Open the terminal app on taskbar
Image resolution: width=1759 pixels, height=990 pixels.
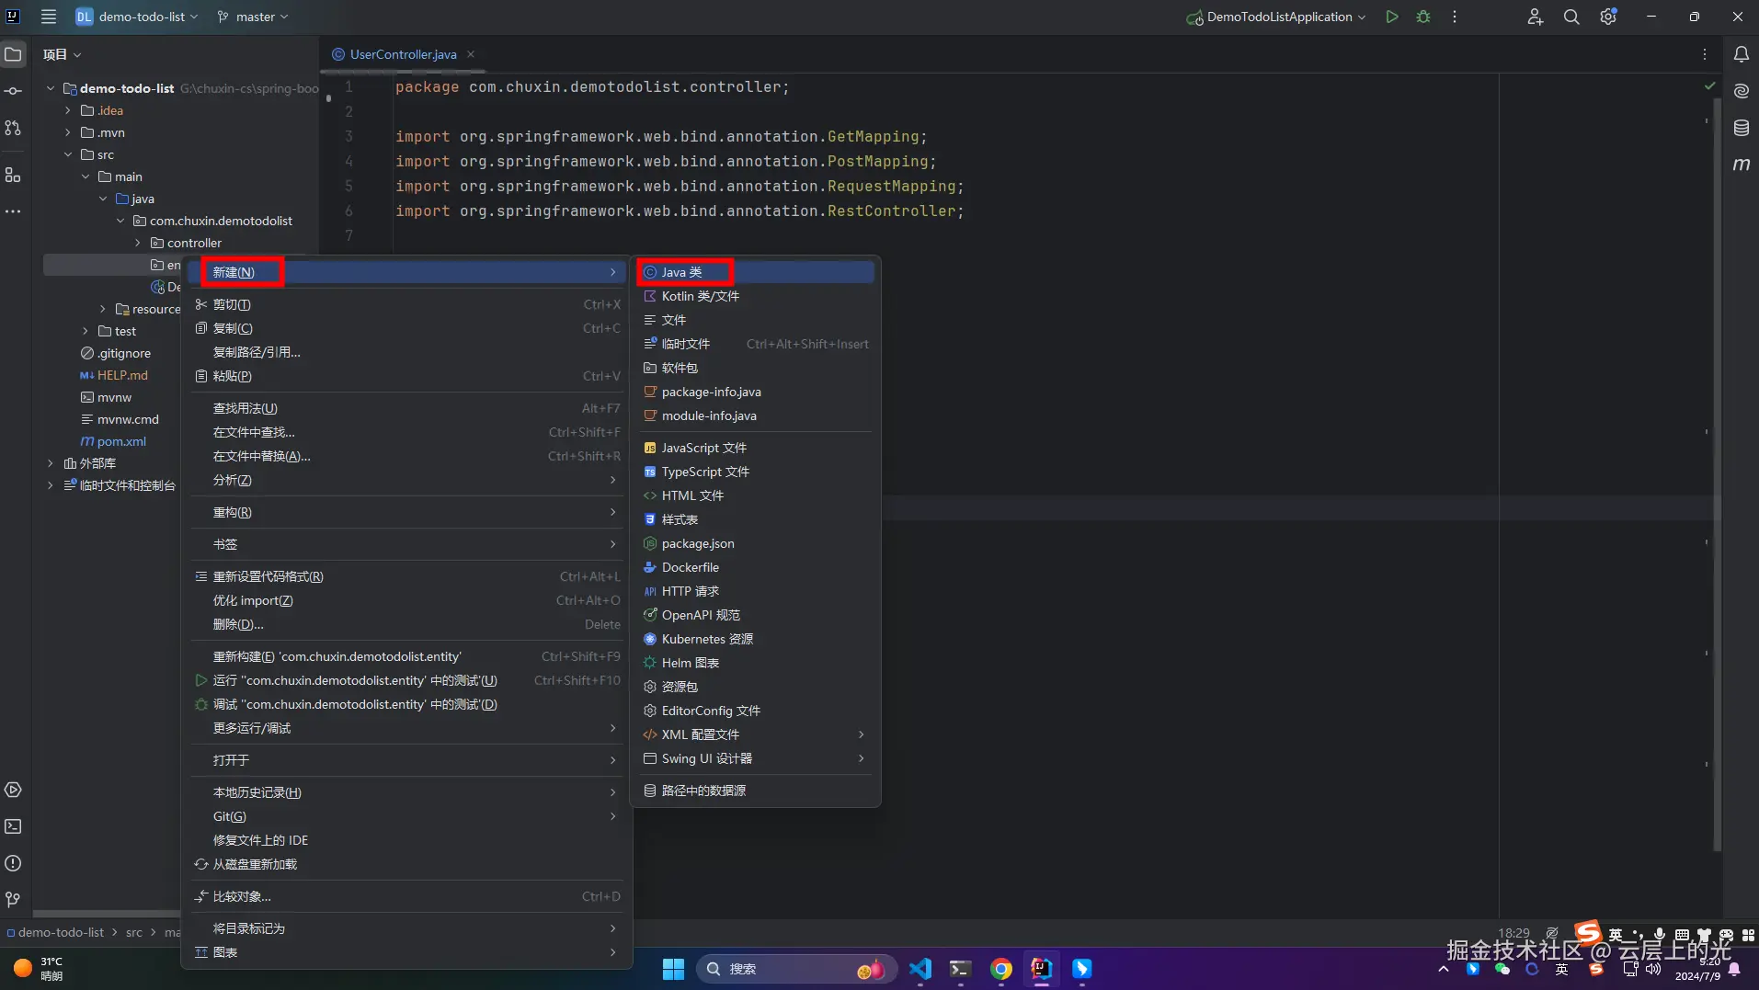coord(961,969)
